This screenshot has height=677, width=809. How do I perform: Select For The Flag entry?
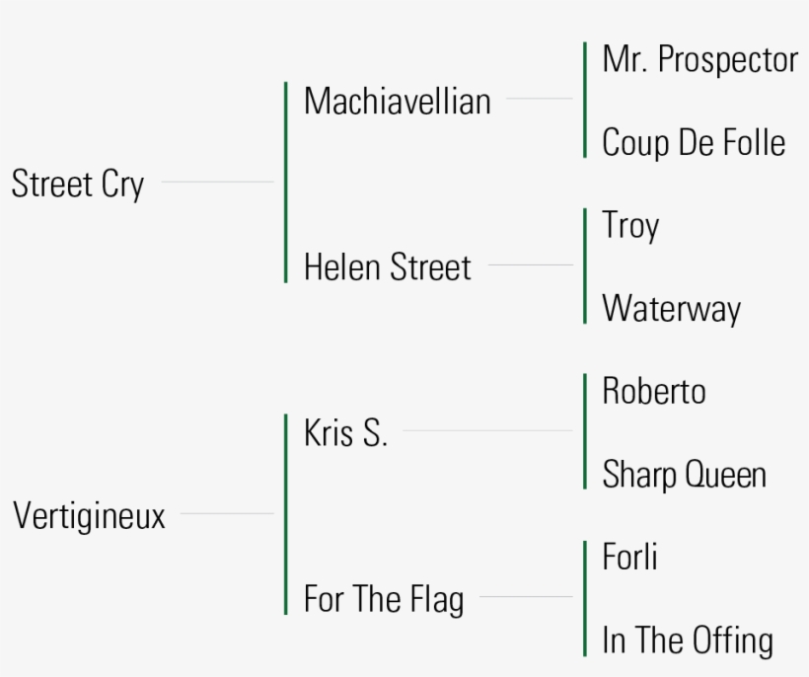tap(383, 599)
